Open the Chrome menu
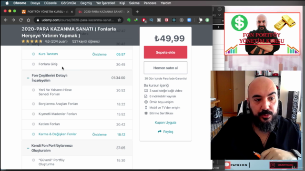Image resolution: width=305 pixels, height=171 pixels. point(20,3)
